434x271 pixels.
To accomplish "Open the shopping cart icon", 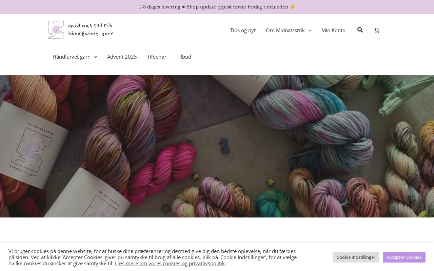I will coord(377,30).
